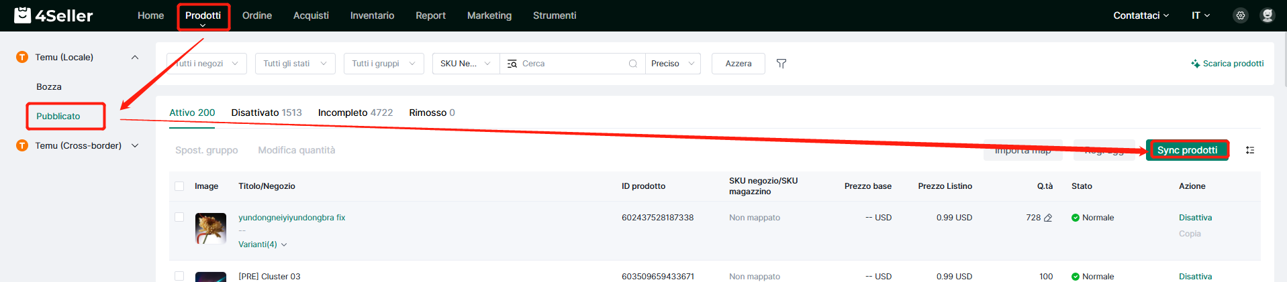The height and width of the screenshot is (282, 1287).
Task: Open the Contattaci dropdown
Action: [1141, 15]
